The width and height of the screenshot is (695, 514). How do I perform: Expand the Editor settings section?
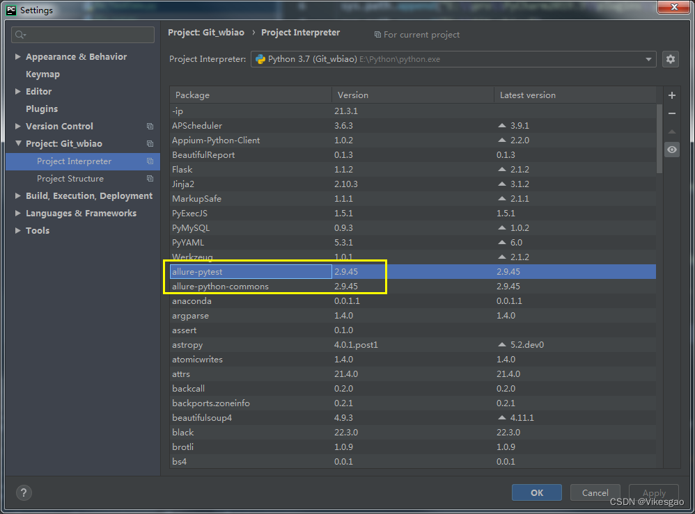point(17,91)
